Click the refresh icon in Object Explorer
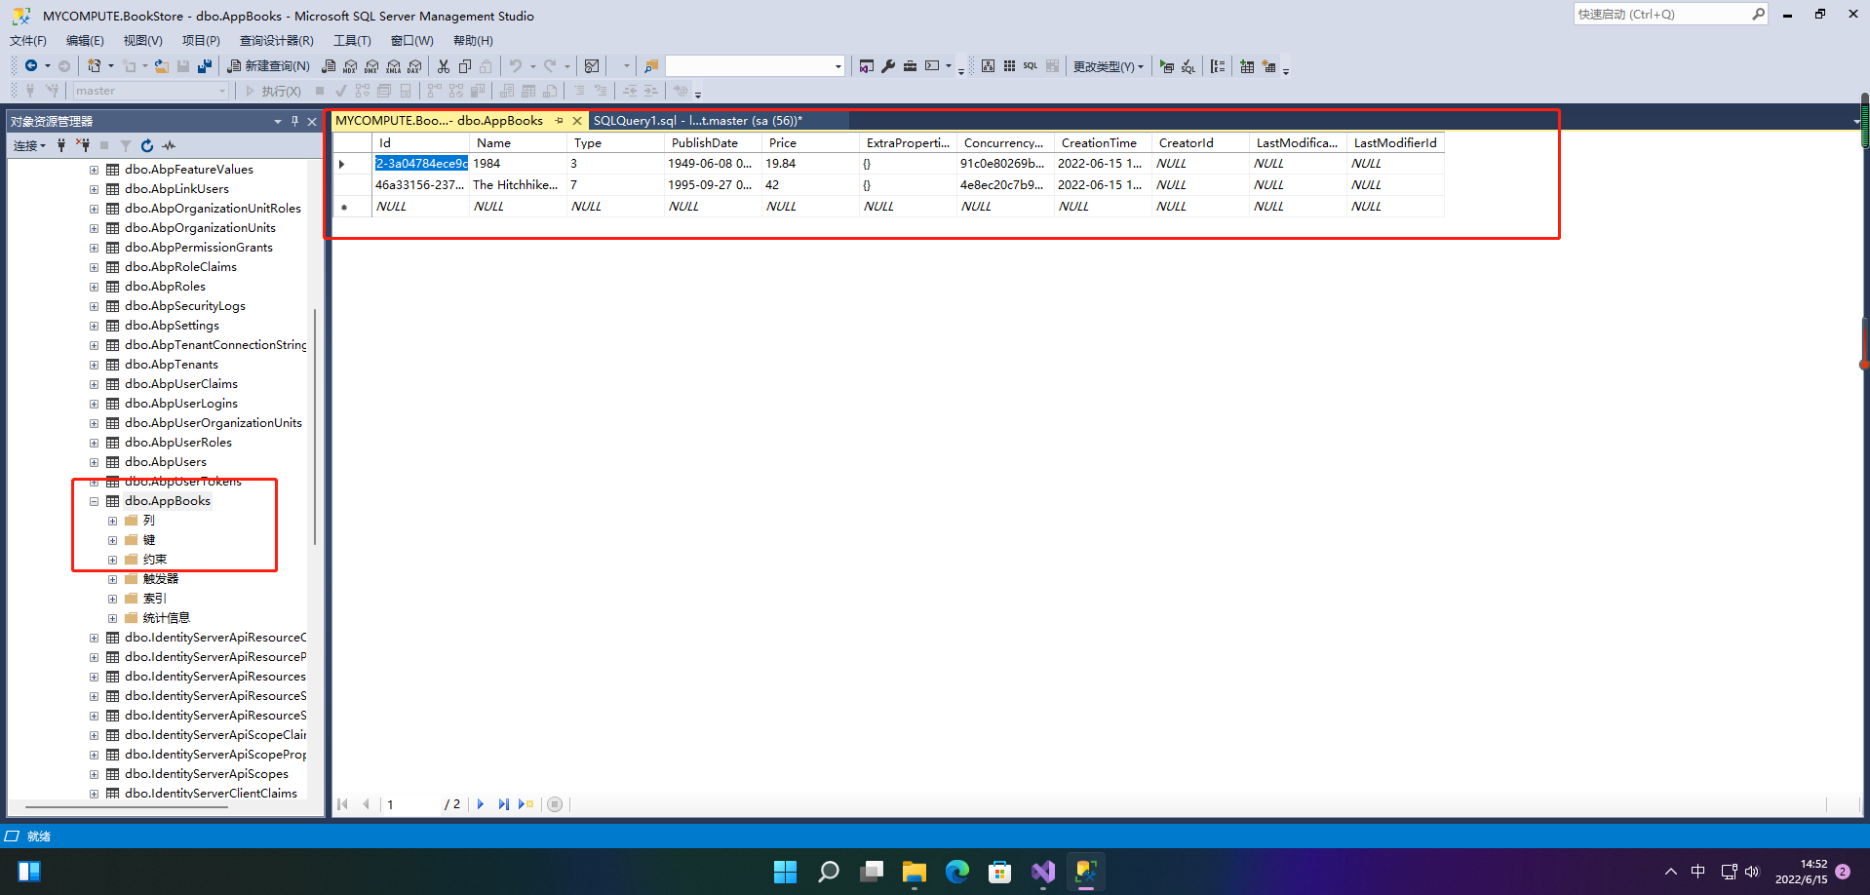This screenshot has height=895, width=1870. (x=147, y=146)
